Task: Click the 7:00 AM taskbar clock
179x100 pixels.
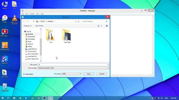Action: click(x=173, y=98)
